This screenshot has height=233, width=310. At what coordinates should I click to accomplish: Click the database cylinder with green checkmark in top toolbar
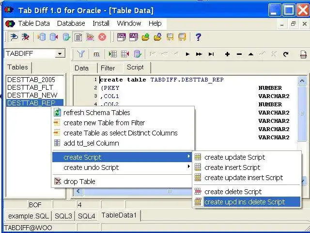click(x=66, y=37)
